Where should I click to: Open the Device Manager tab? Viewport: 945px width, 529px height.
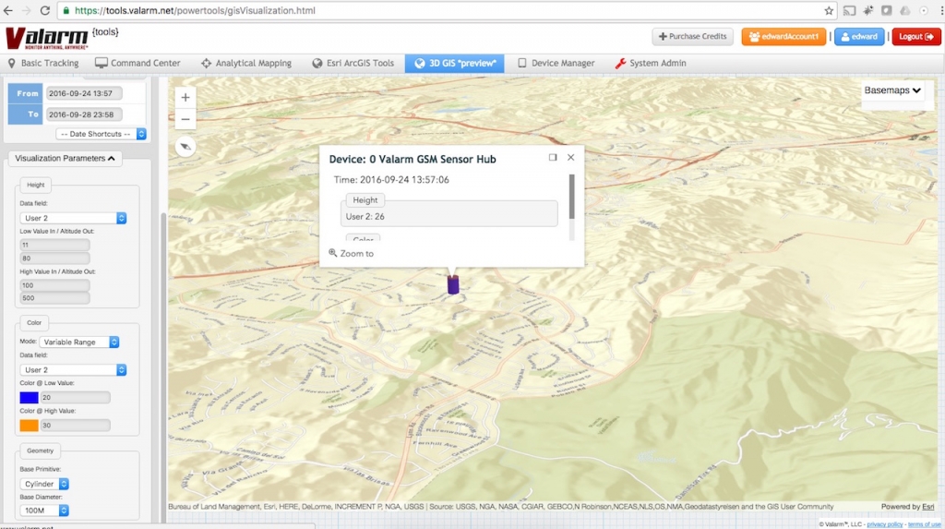[556, 63]
